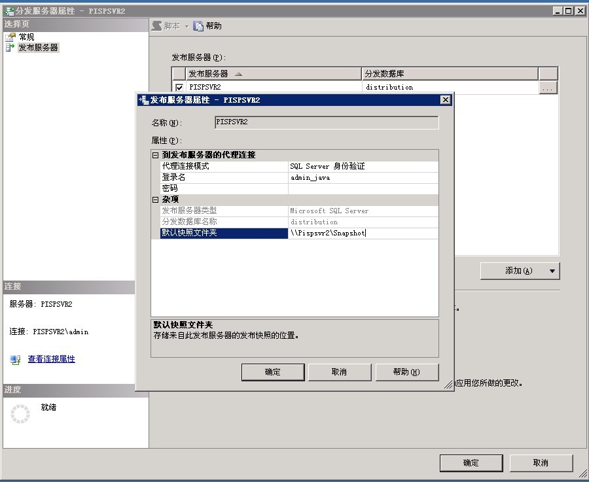Collapse the 到发布服务器的代理连接 section
The height and width of the screenshot is (482, 589).
[x=154, y=156]
